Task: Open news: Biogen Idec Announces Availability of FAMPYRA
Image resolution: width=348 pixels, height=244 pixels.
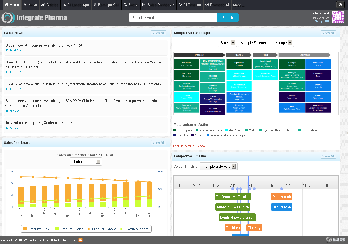Action: (x=44, y=45)
